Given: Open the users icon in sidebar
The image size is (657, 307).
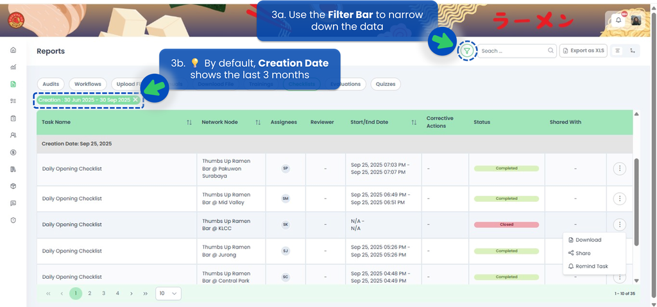Looking at the screenshot, I should (x=13, y=135).
